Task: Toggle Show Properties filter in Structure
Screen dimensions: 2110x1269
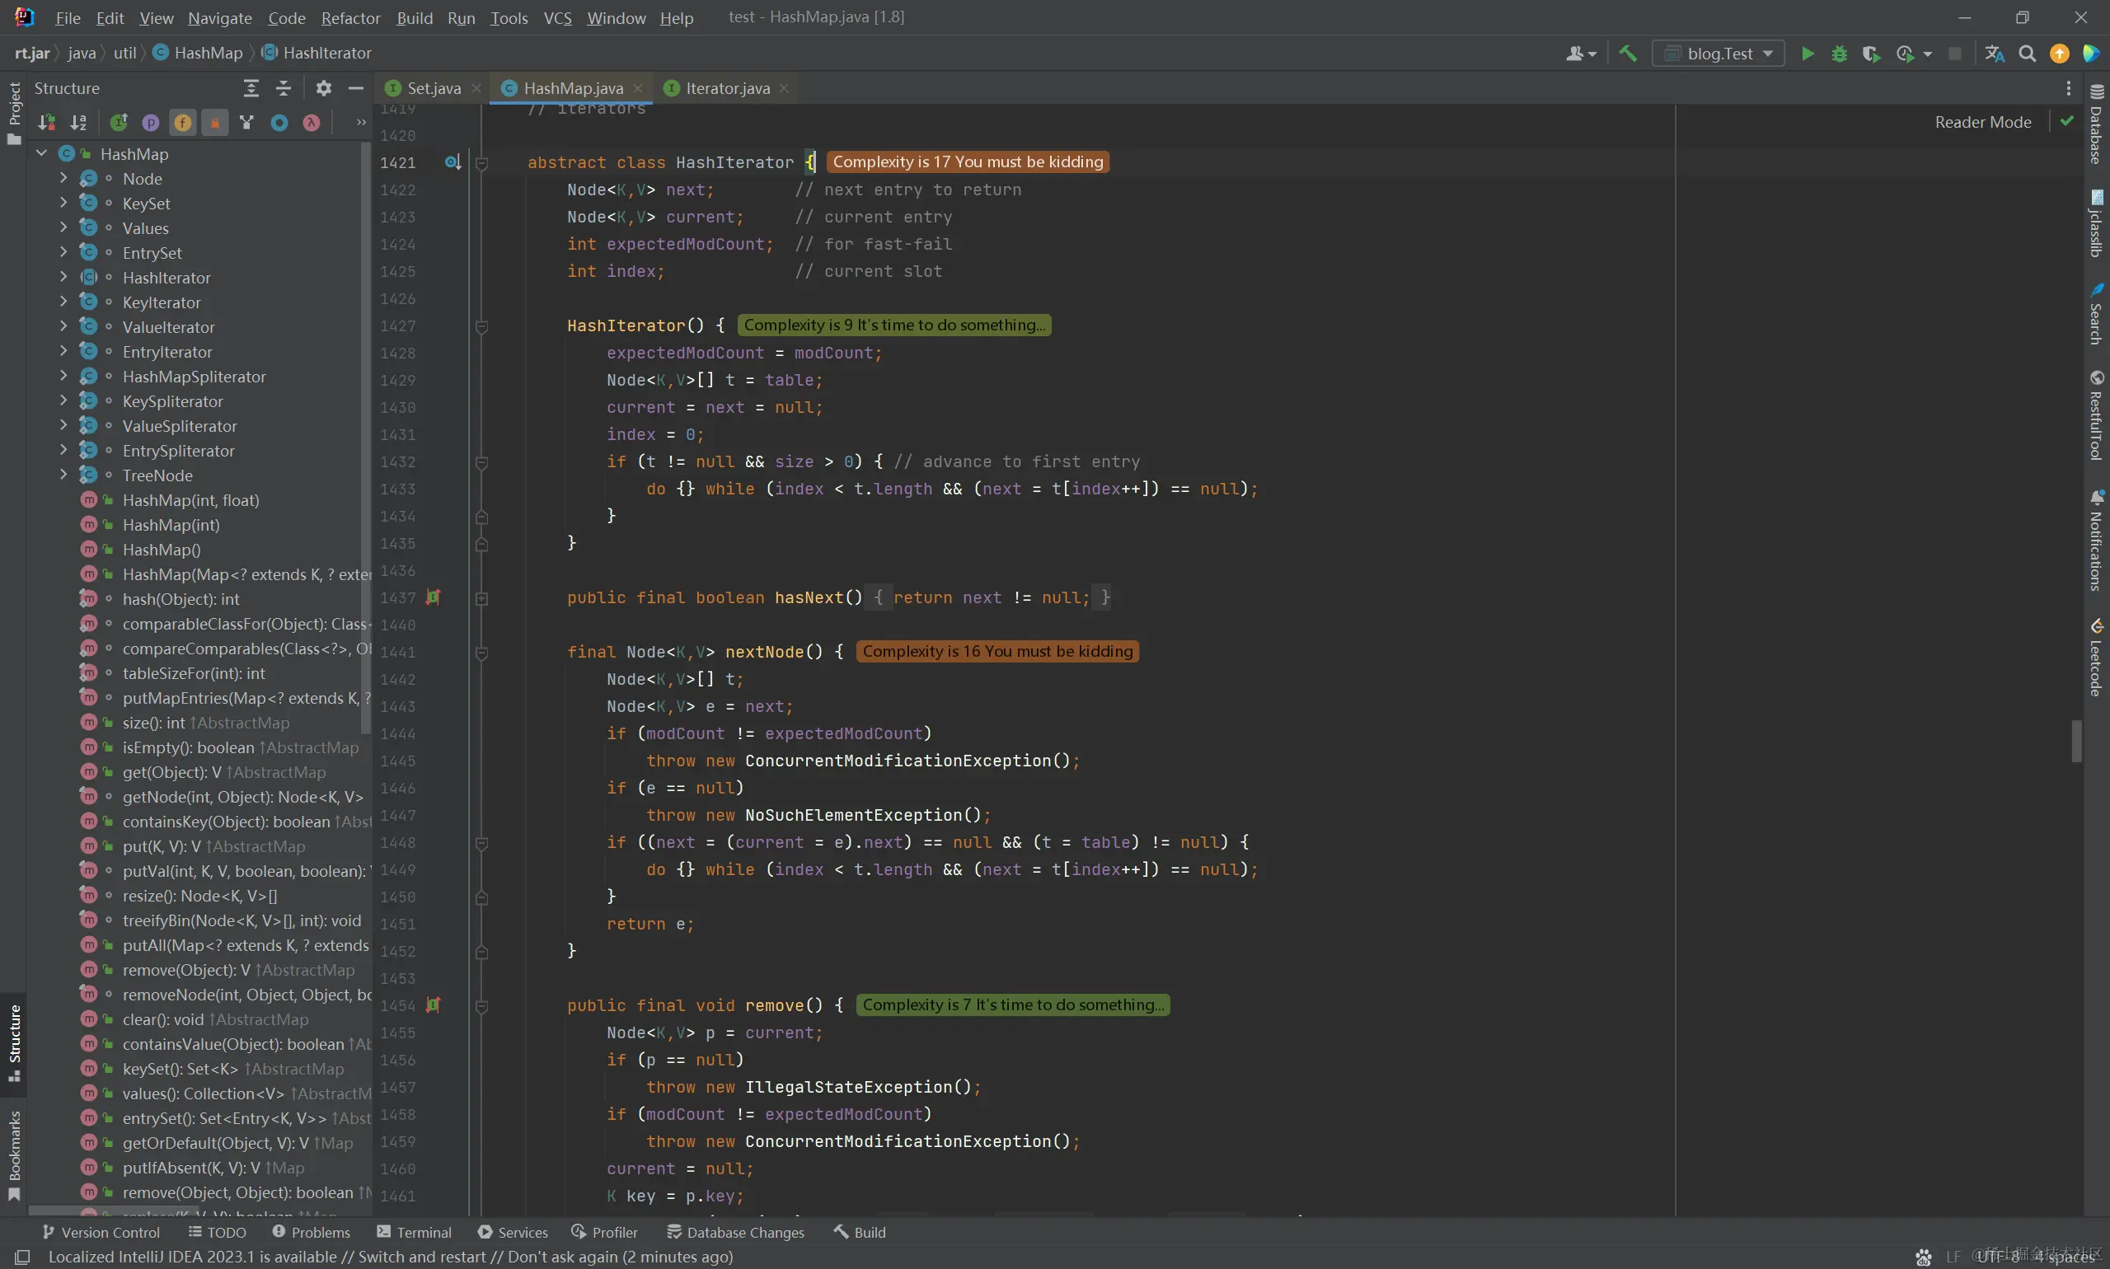Action: pos(151,123)
